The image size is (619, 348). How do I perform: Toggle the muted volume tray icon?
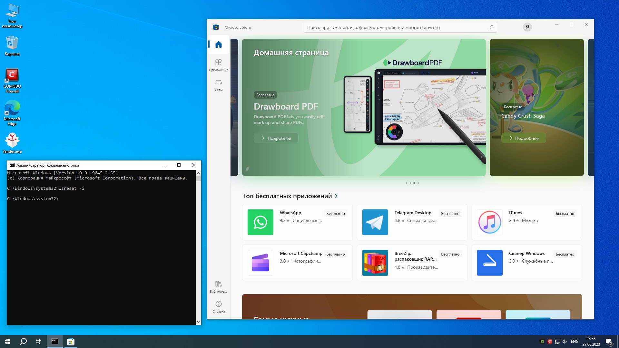[565, 342]
